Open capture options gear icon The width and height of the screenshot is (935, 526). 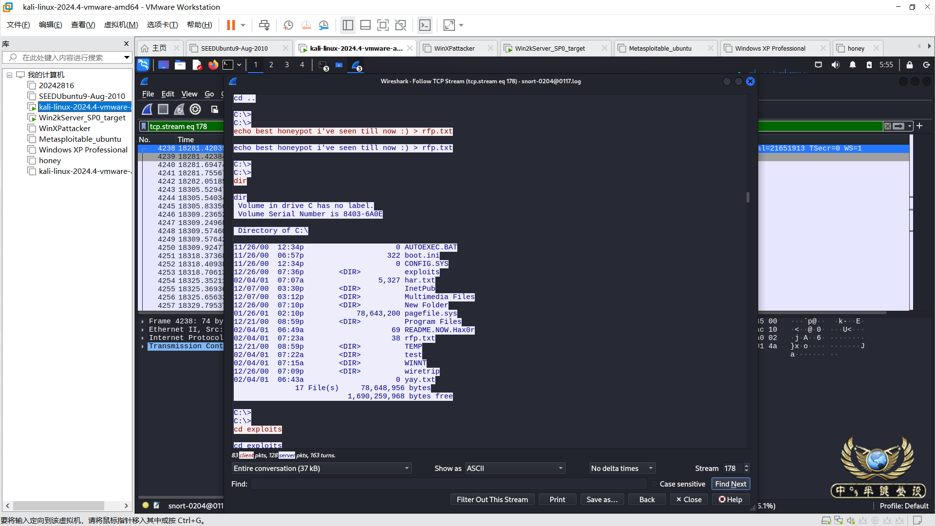195,109
